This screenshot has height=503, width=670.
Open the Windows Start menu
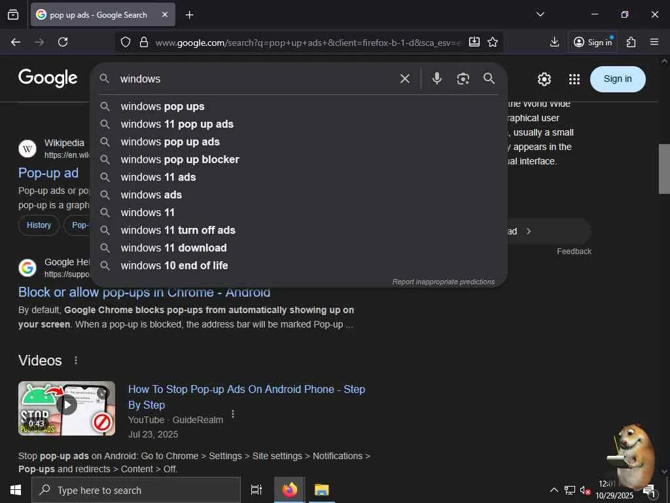[x=16, y=490]
